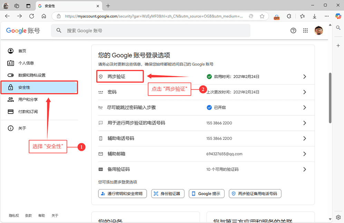Screen dimensions: 344x223
Task: Click the 已开启 status text
Action: pos(220,107)
